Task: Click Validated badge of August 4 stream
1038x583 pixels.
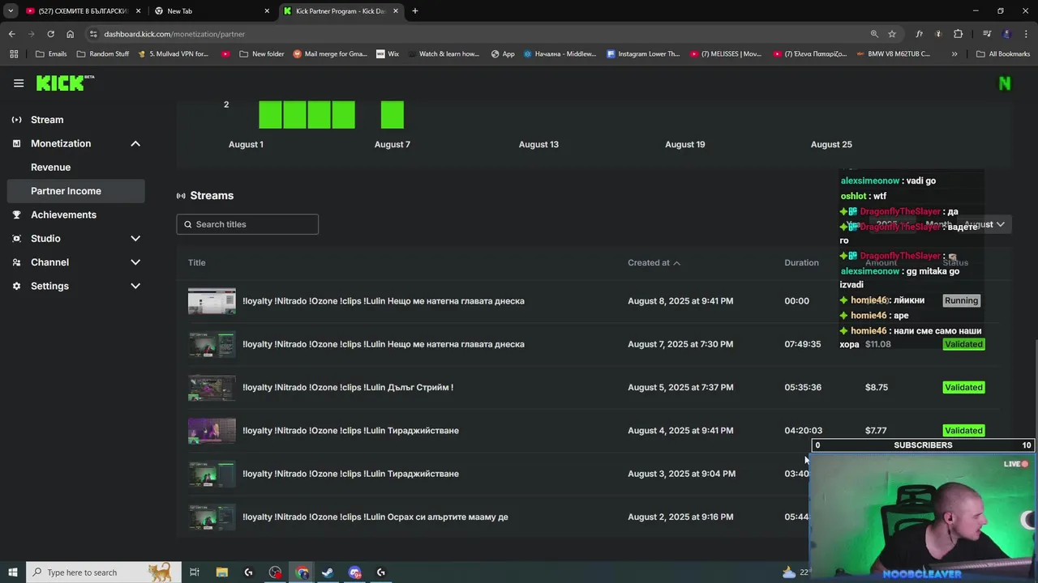Action: coord(963,430)
